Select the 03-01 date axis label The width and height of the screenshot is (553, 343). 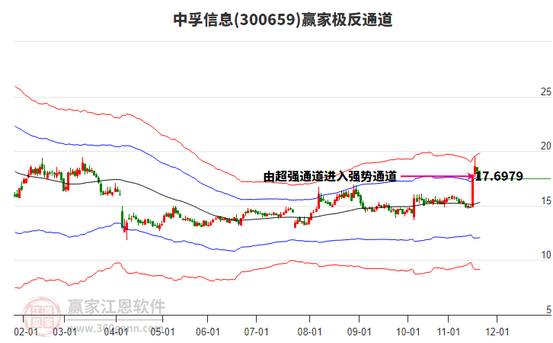tap(65, 332)
